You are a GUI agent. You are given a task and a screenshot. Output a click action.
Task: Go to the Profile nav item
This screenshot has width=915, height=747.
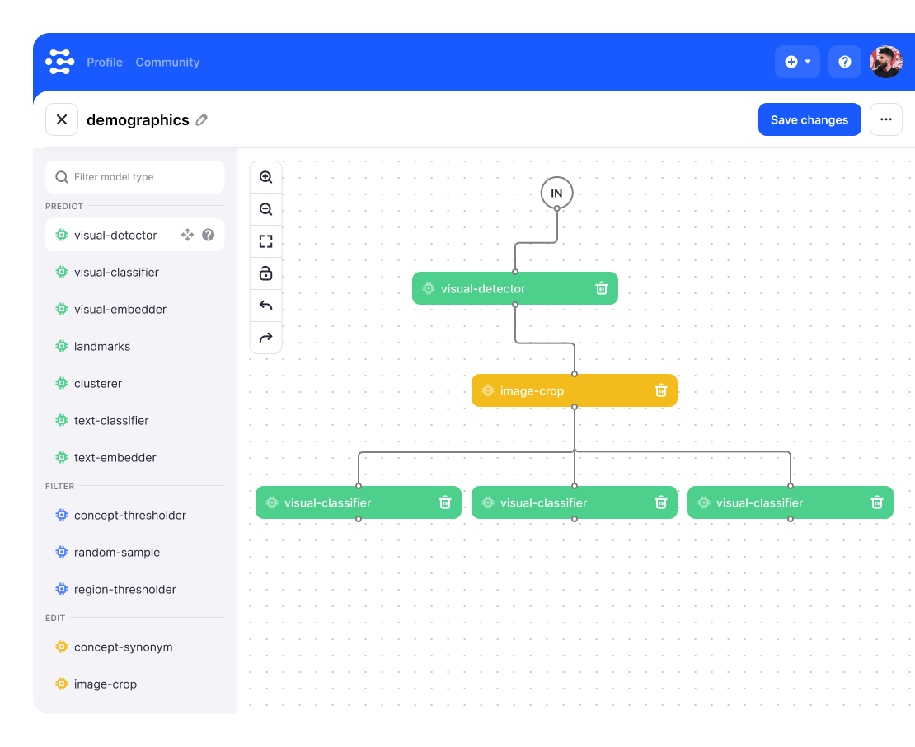point(105,63)
